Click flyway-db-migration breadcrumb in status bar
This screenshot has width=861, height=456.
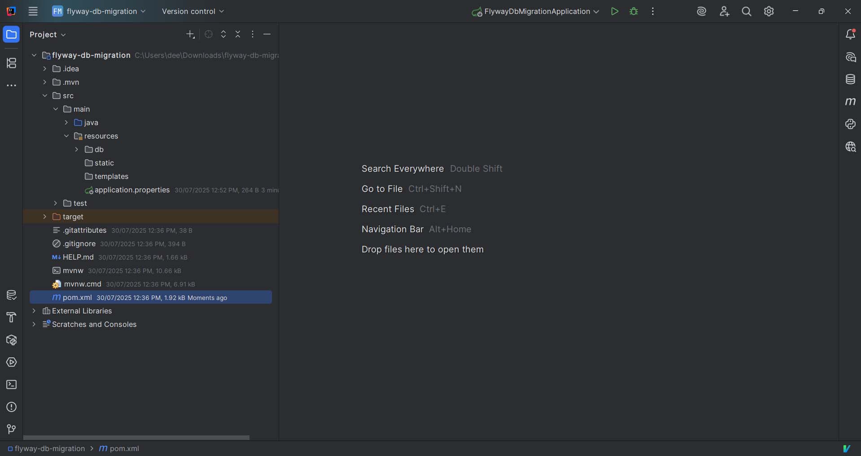coord(46,448)
